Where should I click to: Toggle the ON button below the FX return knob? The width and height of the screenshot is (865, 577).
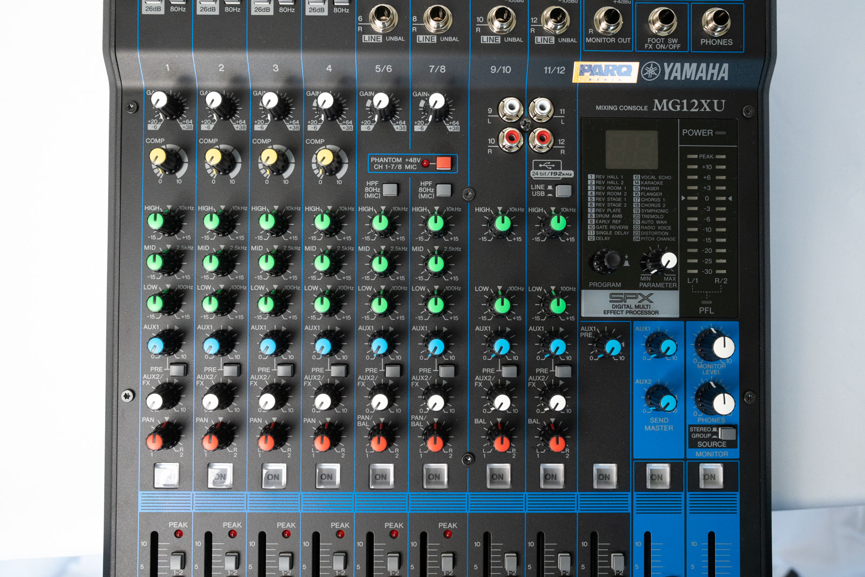click(x=604, y=476)
